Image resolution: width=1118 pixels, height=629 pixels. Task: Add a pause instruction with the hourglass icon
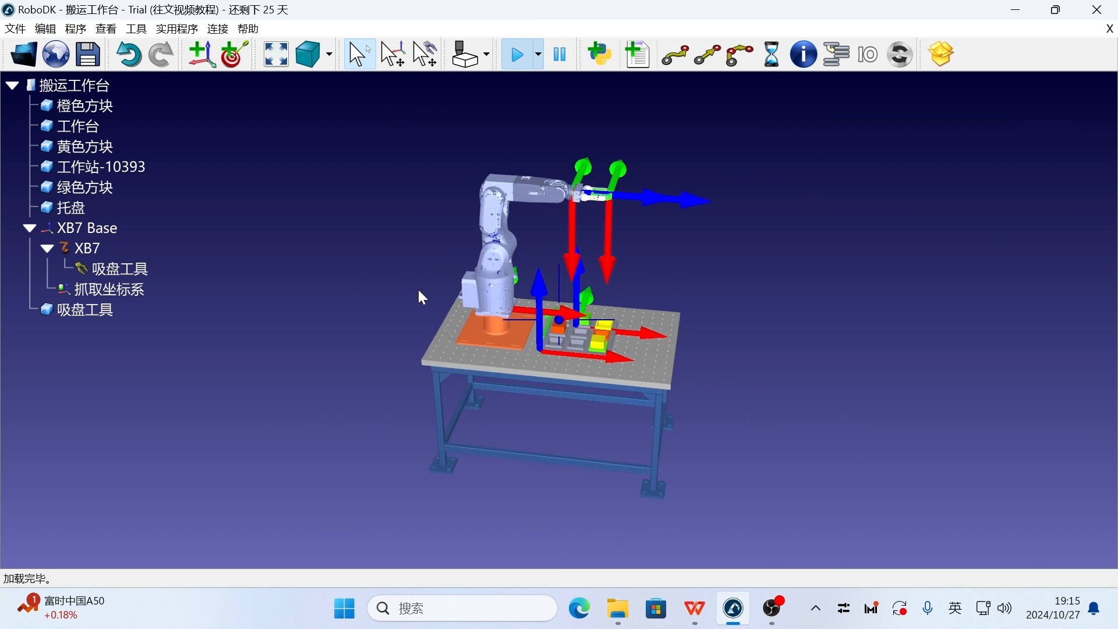click(x=772, y=55)
